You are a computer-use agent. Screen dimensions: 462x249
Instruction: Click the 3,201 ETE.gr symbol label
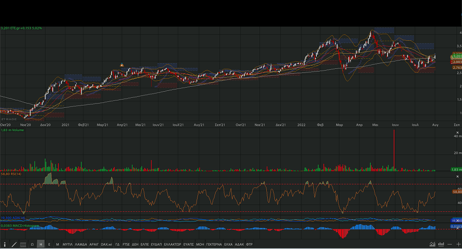[22, 28]
